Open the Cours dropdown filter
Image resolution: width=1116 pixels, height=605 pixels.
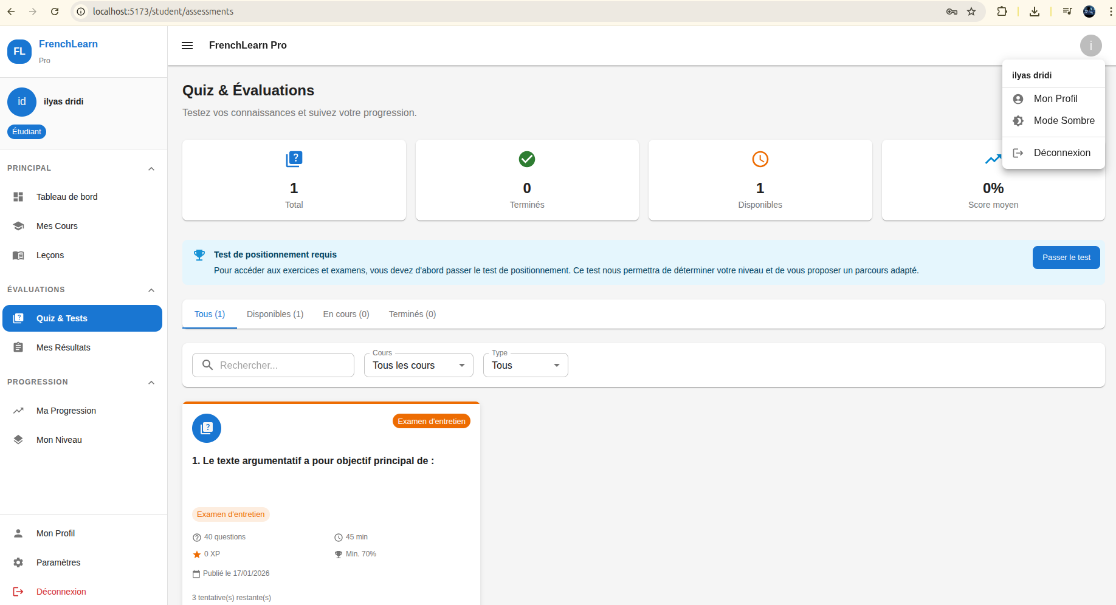[418, 365]
